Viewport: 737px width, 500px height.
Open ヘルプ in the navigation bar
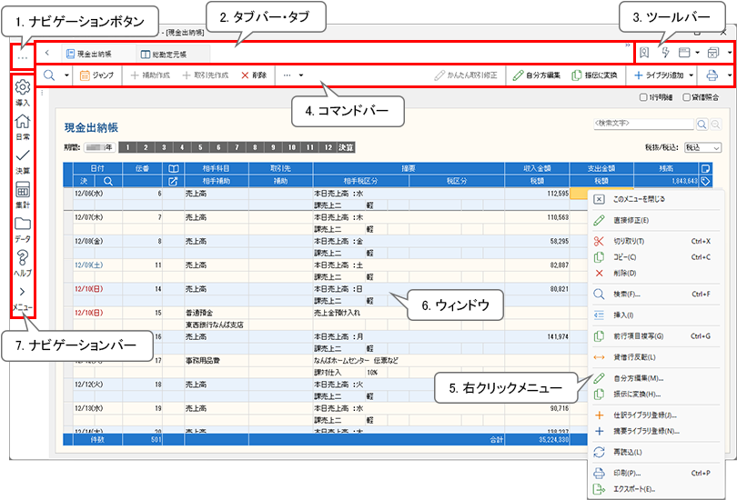click(x=23, y=263)
